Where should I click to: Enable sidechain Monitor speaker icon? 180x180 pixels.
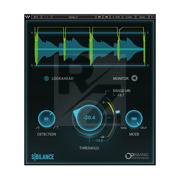pos(134,78)
